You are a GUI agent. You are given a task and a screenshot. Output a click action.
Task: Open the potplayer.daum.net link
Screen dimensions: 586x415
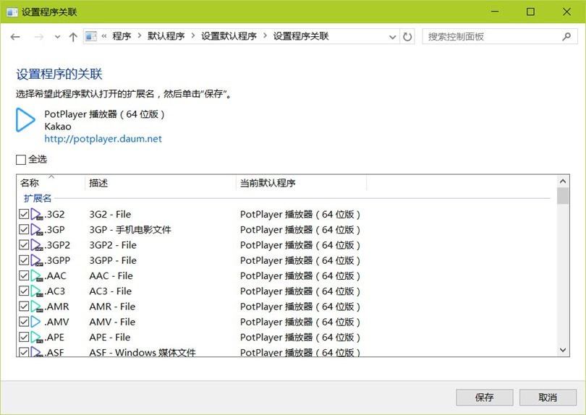coord(103,138)
